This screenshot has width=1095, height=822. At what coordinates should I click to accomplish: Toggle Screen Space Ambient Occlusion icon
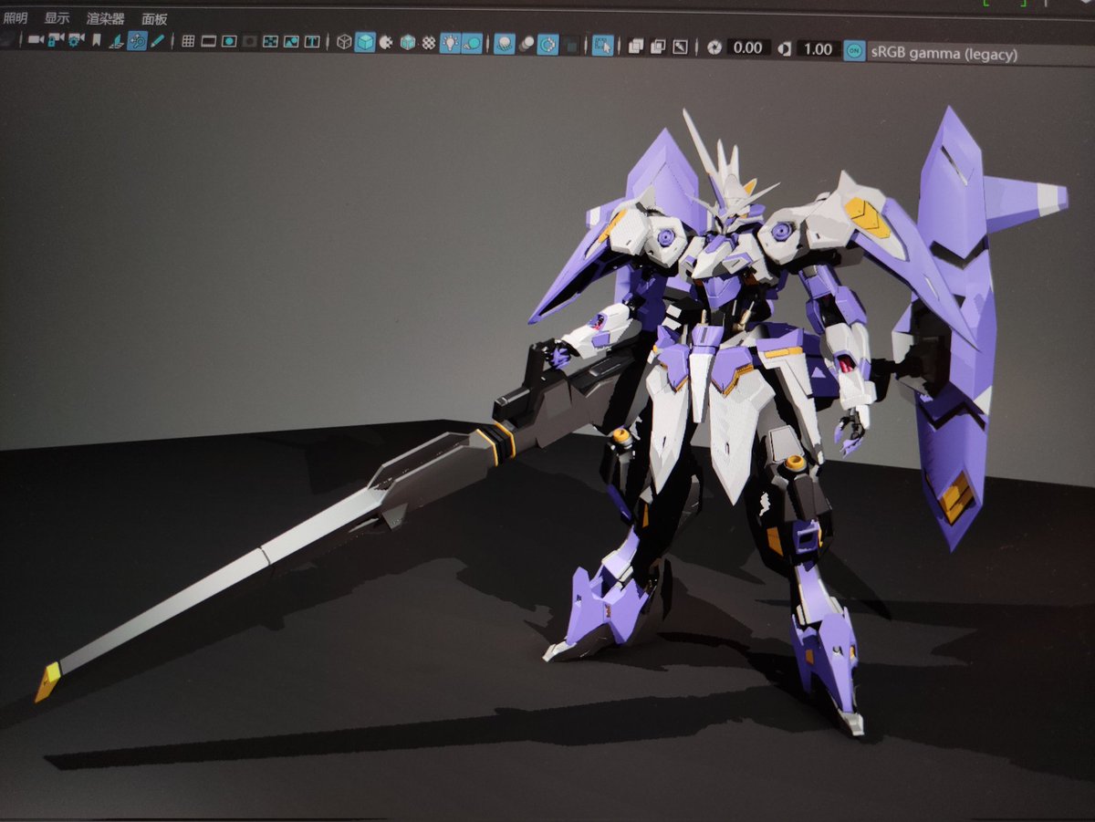point(504,43)
